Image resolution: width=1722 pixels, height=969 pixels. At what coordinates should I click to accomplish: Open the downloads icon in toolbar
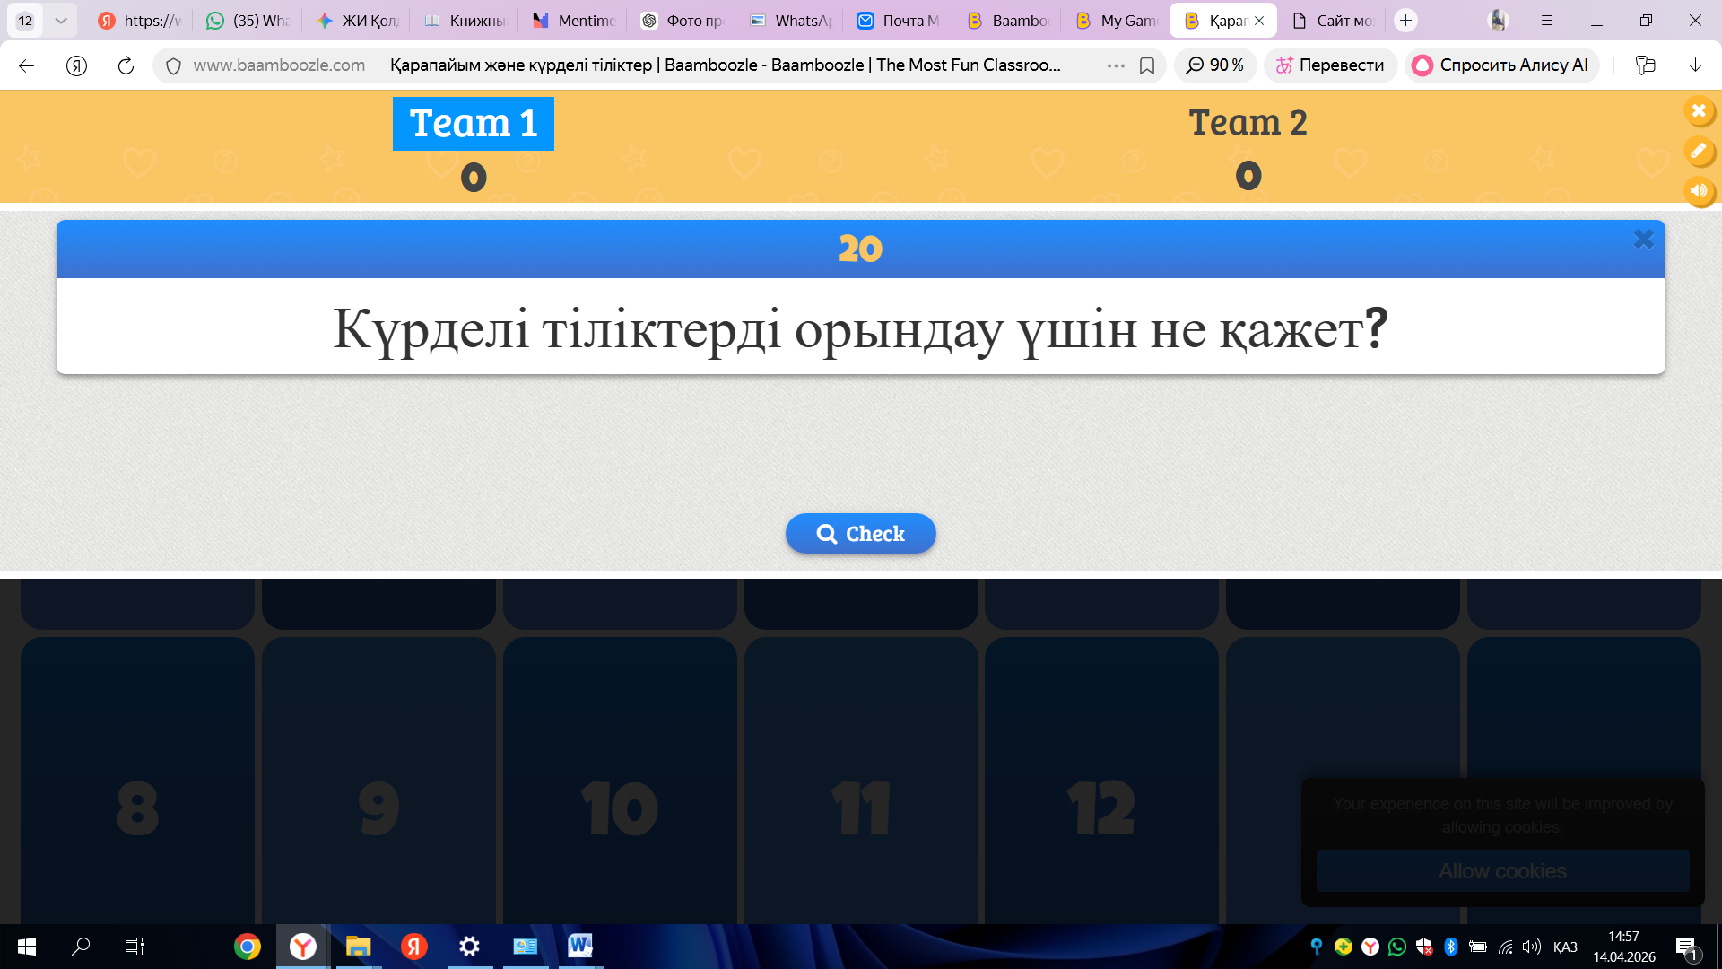point(1694,65)
